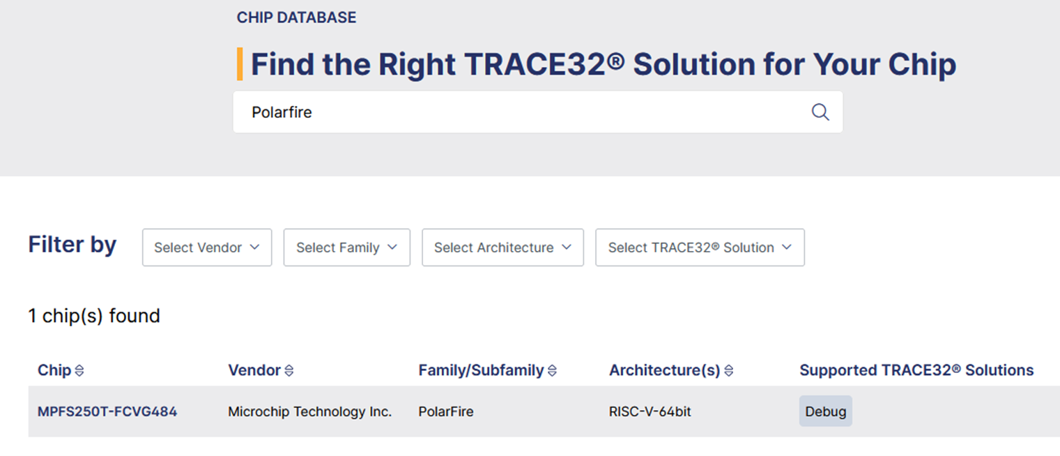Open the MPFS250T-FCVG484 chip link
The width and height of the screenshot is (1060, 456).
tap(107, 411)
